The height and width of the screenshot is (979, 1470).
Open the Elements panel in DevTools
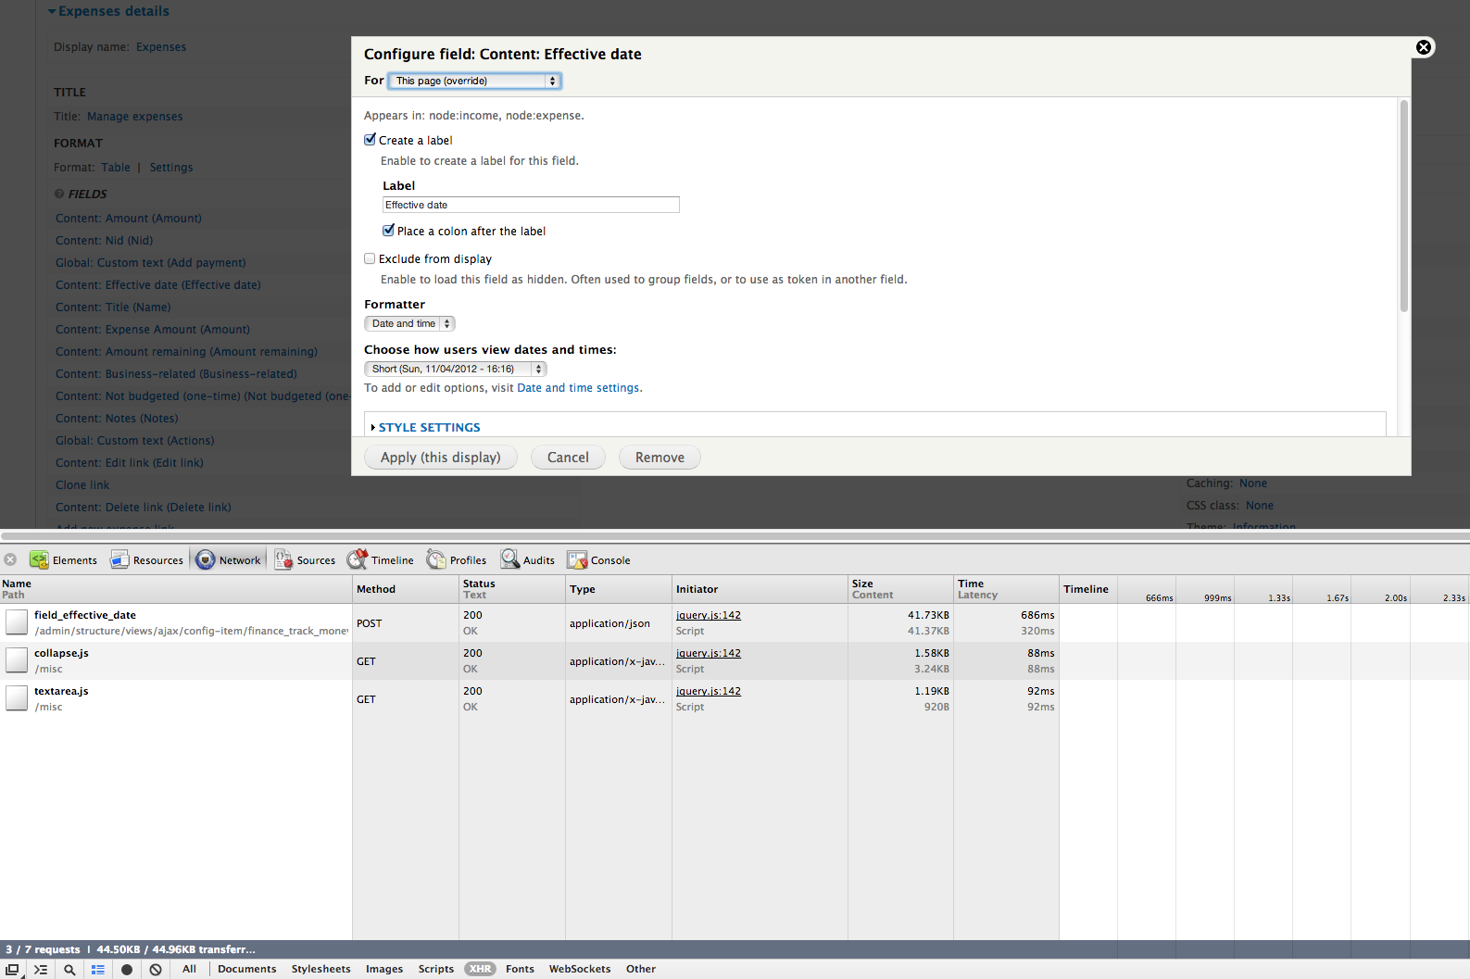click(64, 560)
